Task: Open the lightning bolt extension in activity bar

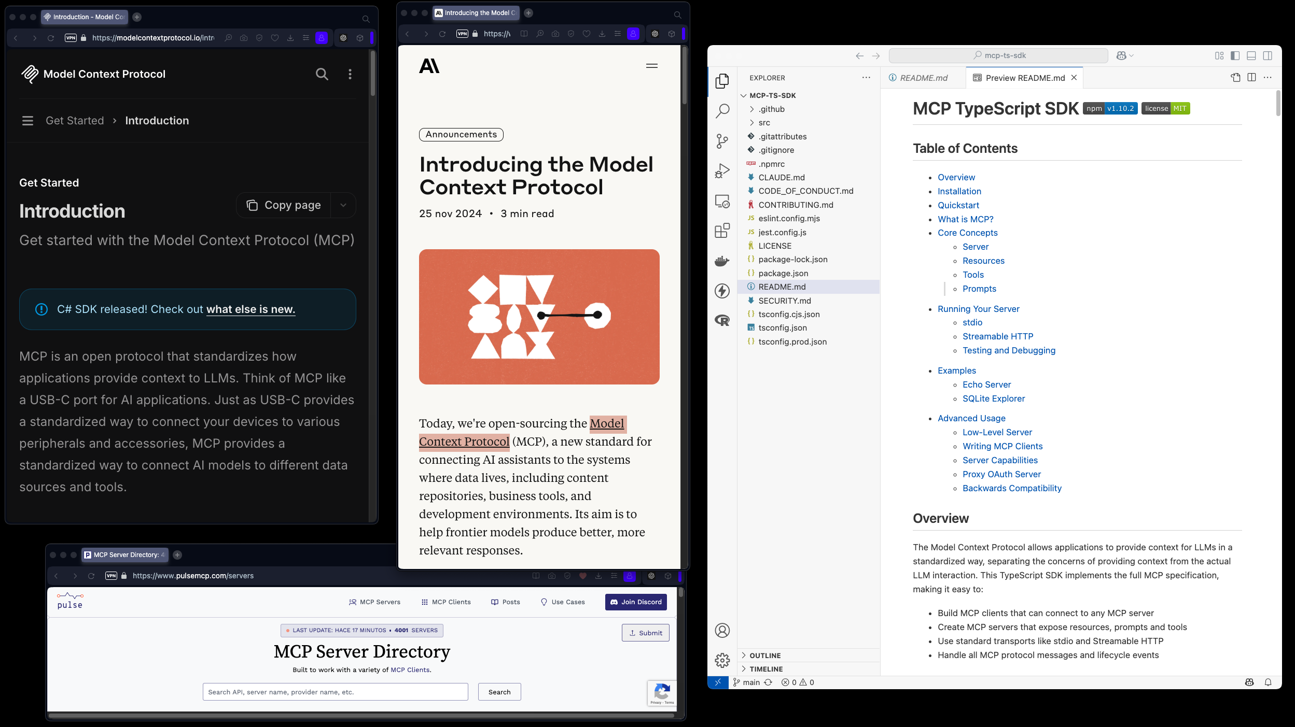Action: pyautogui.click(x=722, y=291)
